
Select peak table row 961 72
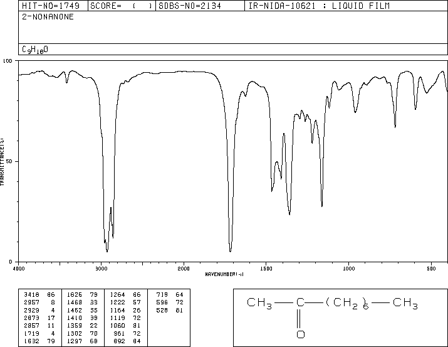coord(127,334)
